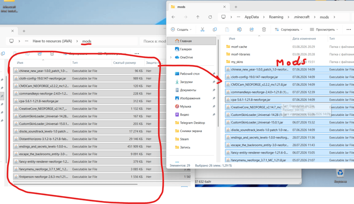The width and height of the screenshot is (354, 204).
Task: Select CMDCam_NEOFORGE_v2.2.2_mc1.21.8.jar in mods window
Action: [x=289, y=84]
